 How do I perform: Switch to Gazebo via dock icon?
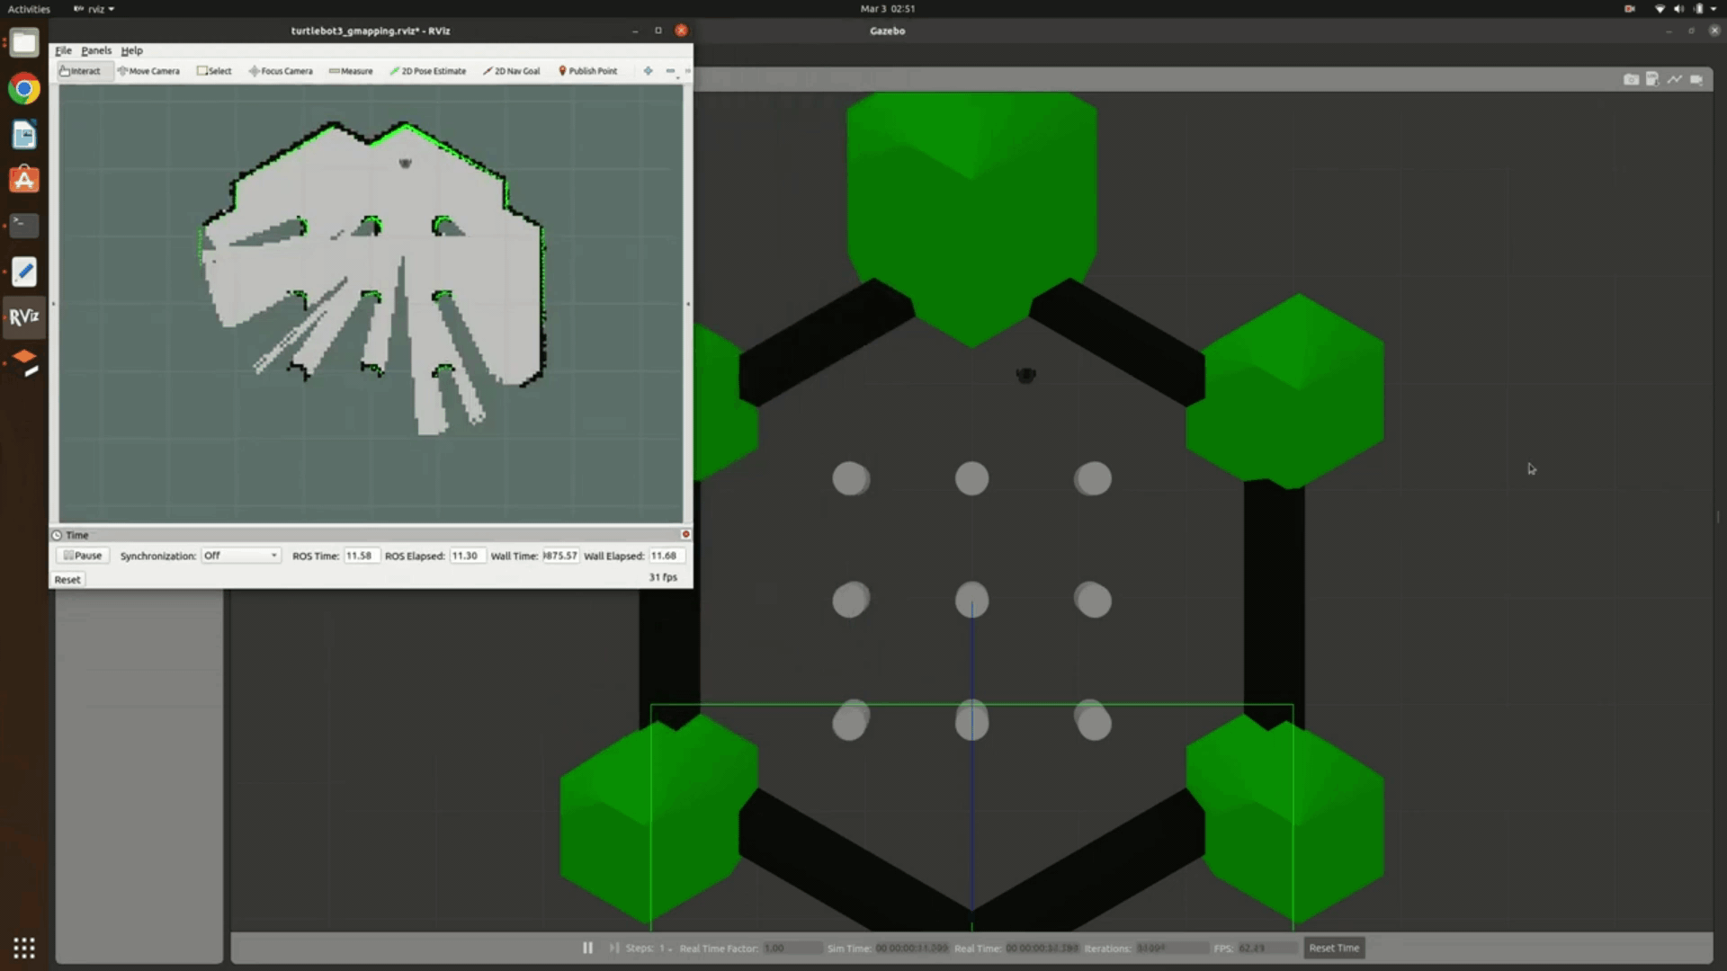coord(24,362)
